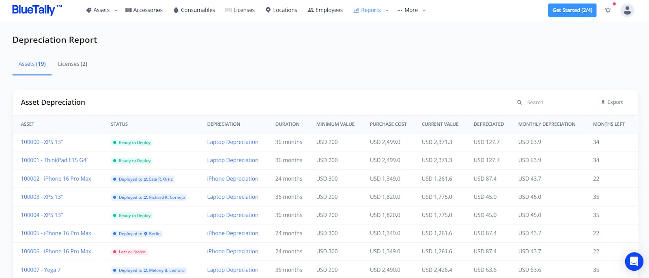This screenshot has height=278, width=649.
Task: Navigate to Locations
Action: [x=282, y=10]
